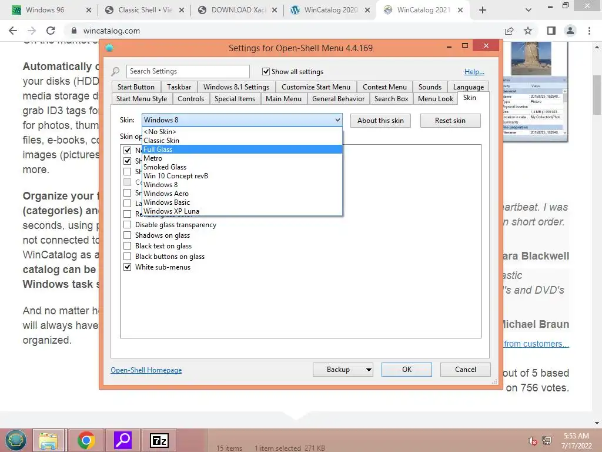602x452 pixels.
Task: Click the search magnifier icon in Settings dialog
Action: pyautogui.click(x=115, y=71)
